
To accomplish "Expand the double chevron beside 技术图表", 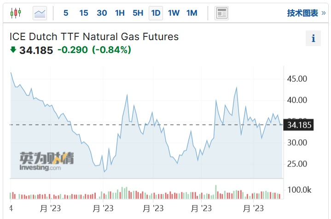I will (x=324, y=13).
